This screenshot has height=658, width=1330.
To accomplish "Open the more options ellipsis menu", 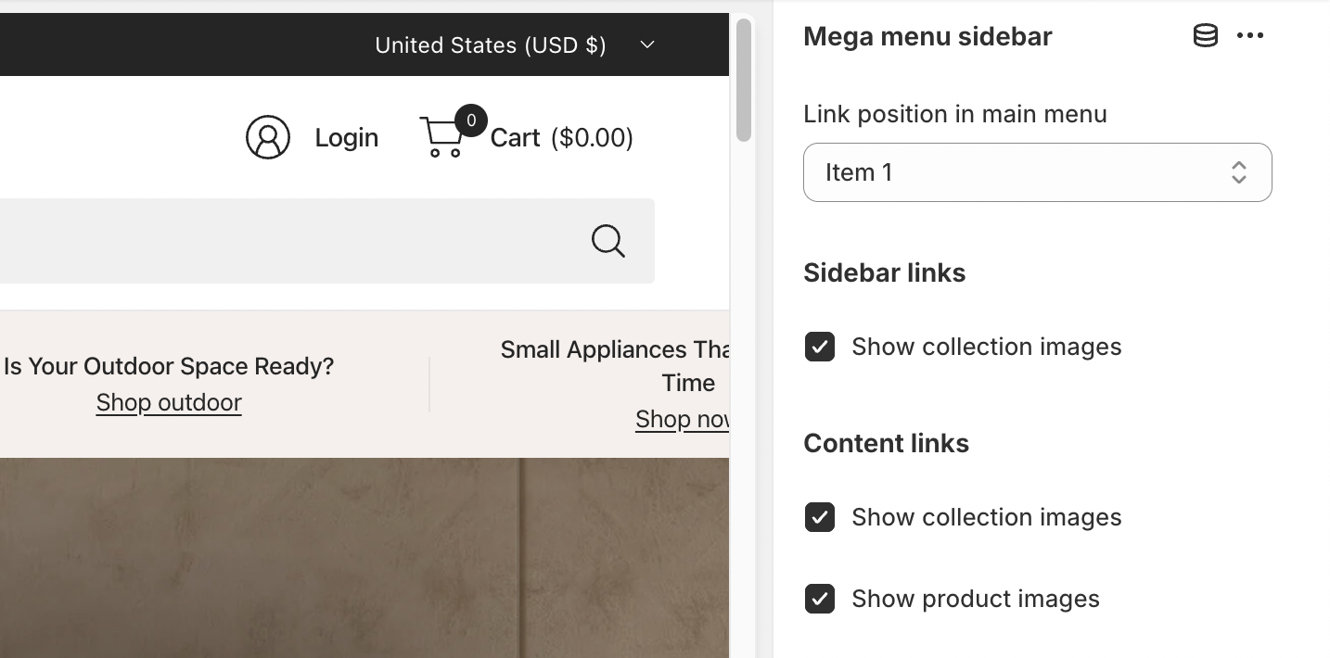I will point(1250,35).
